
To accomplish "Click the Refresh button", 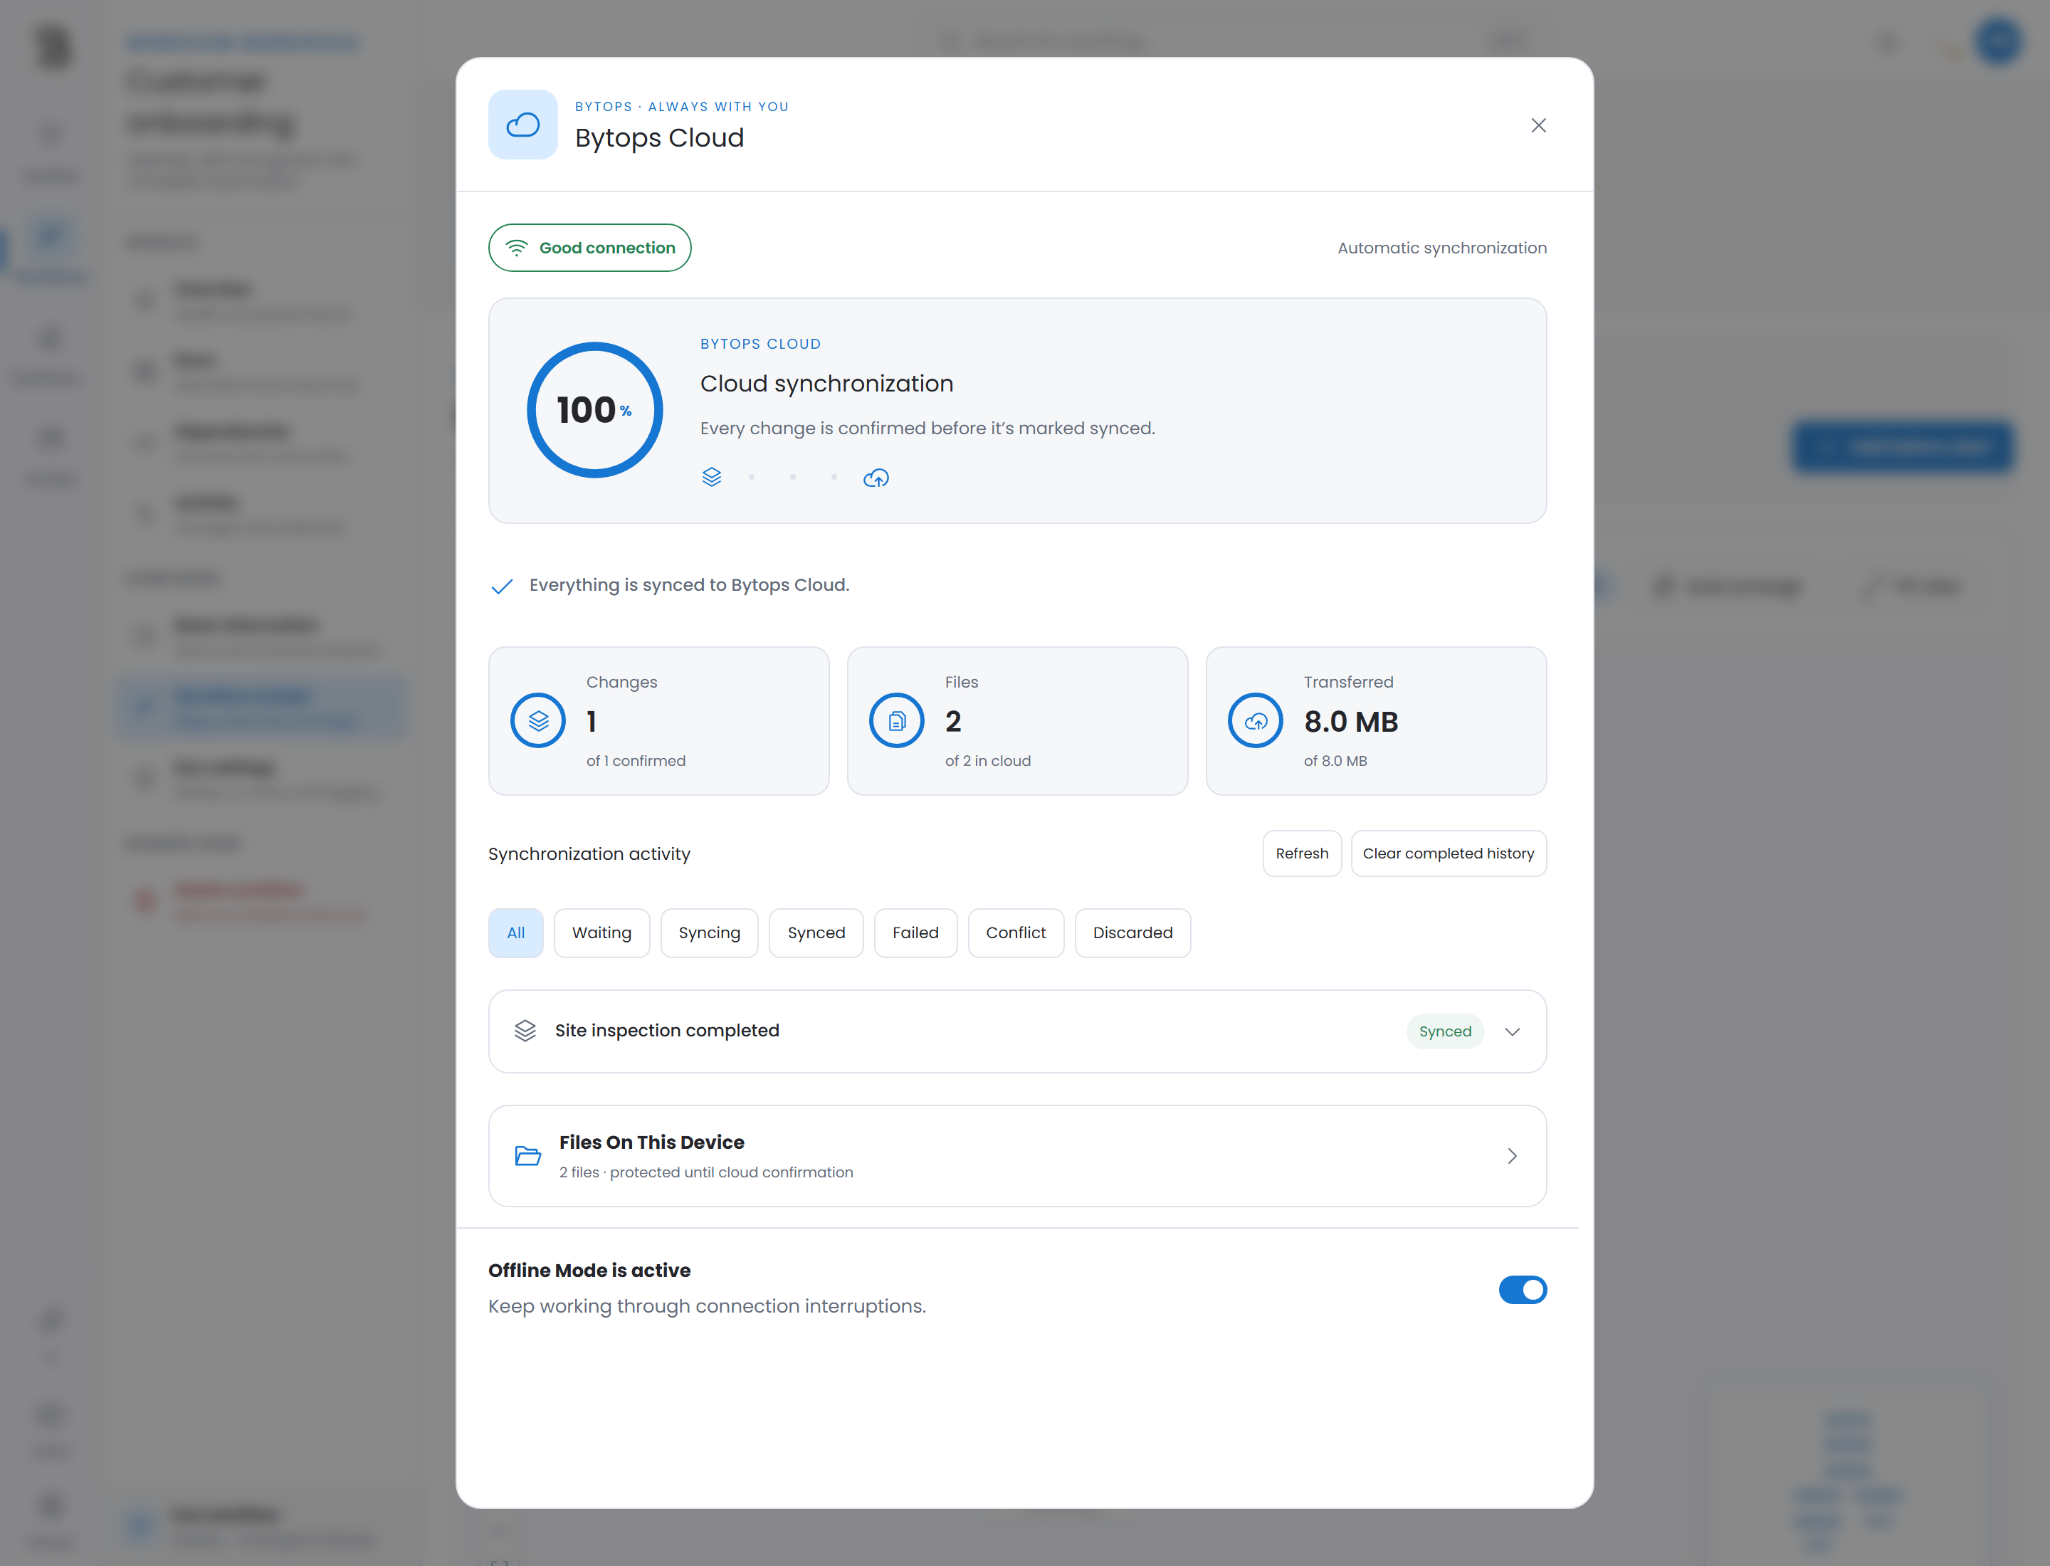I will pos(1301,853).
